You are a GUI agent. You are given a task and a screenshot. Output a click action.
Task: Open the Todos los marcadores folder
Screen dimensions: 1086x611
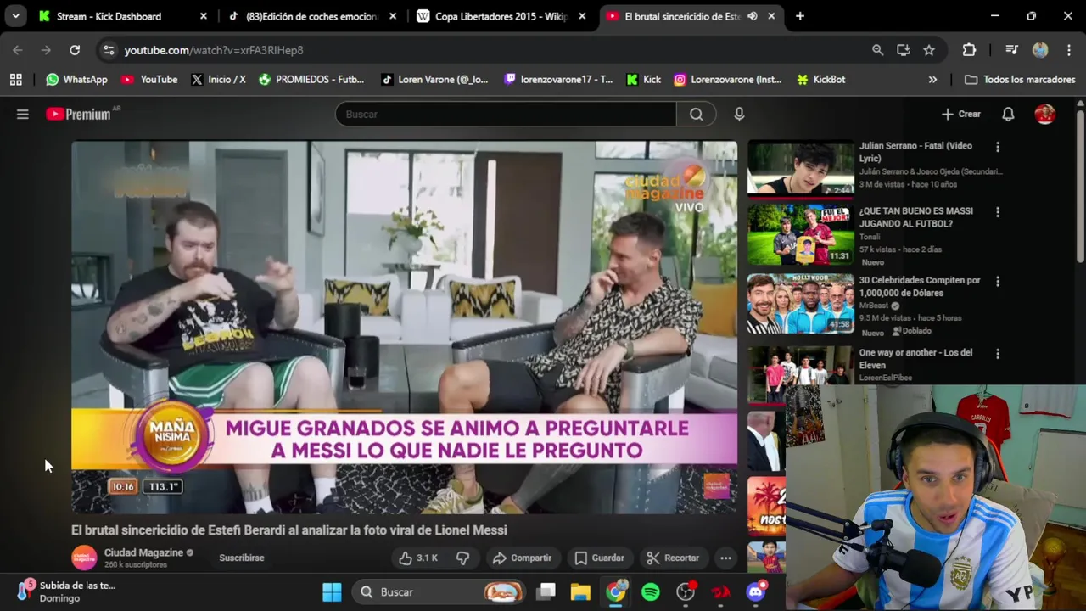pyautogui.click(x=1020, y=79)
